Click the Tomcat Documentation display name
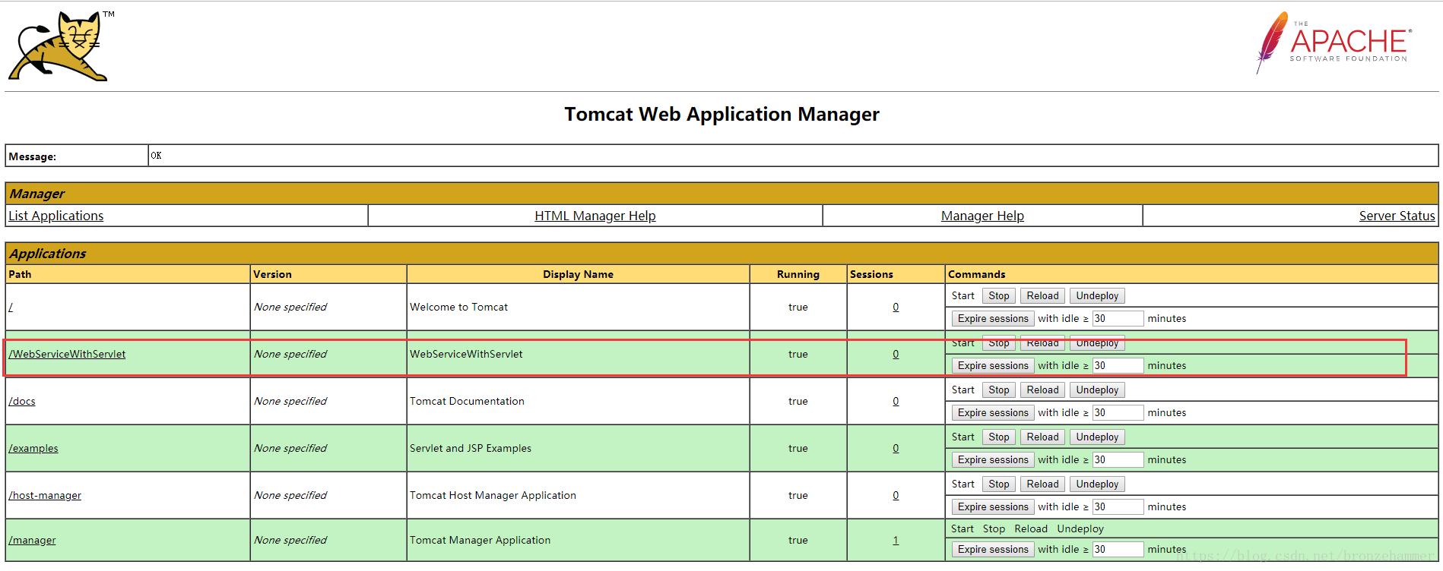The height and width of the screenshot is (571, 1443). coord(467,401)
